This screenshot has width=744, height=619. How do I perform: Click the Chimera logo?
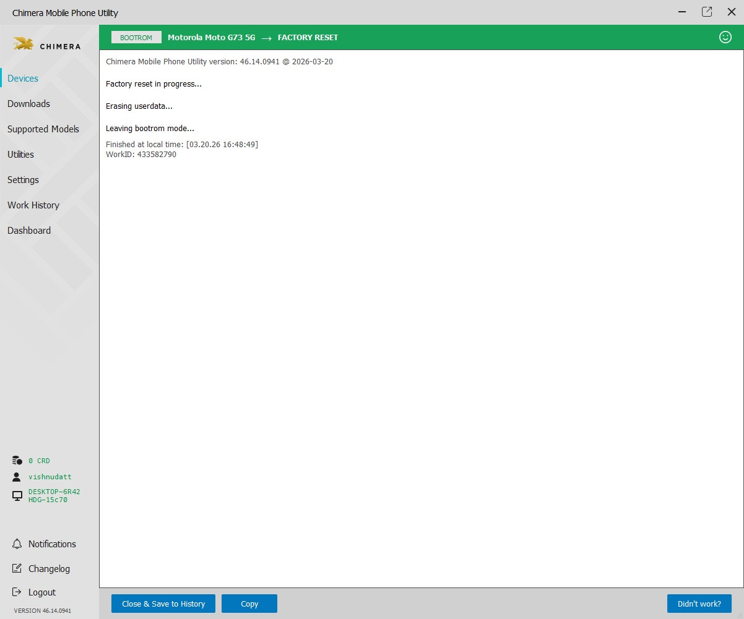point(47,44)
